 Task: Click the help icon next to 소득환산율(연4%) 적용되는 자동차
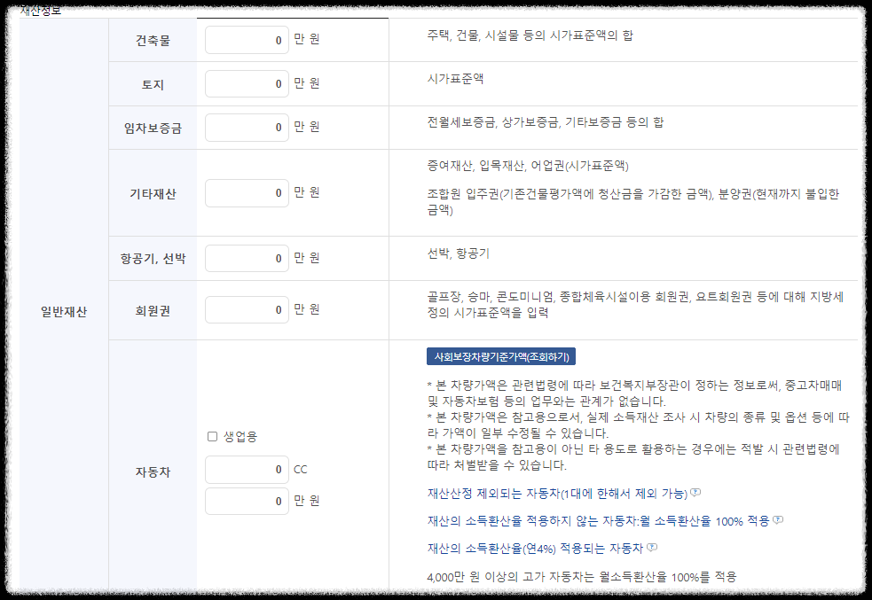tap(652, 548)
